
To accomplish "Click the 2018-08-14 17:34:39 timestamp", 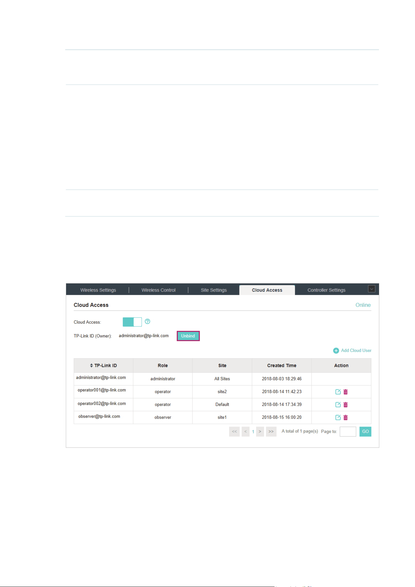I will pos(282,405).
